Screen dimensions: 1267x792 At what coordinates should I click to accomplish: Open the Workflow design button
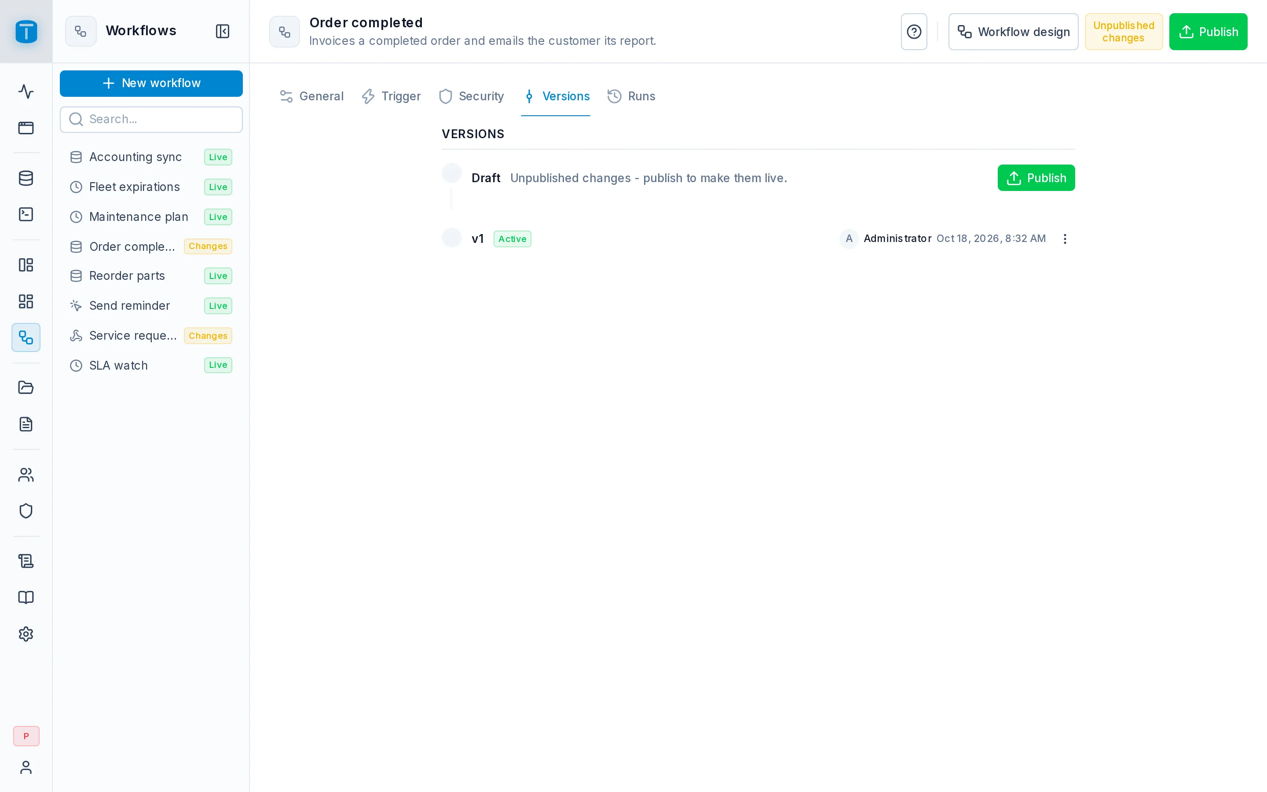tap(1013, 32)
